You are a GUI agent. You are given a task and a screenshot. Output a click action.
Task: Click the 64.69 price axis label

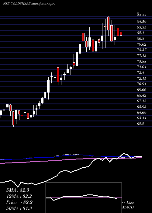(142, 113)
